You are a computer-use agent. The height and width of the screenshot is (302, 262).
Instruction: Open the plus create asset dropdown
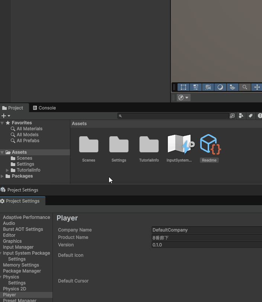(6, 116)
